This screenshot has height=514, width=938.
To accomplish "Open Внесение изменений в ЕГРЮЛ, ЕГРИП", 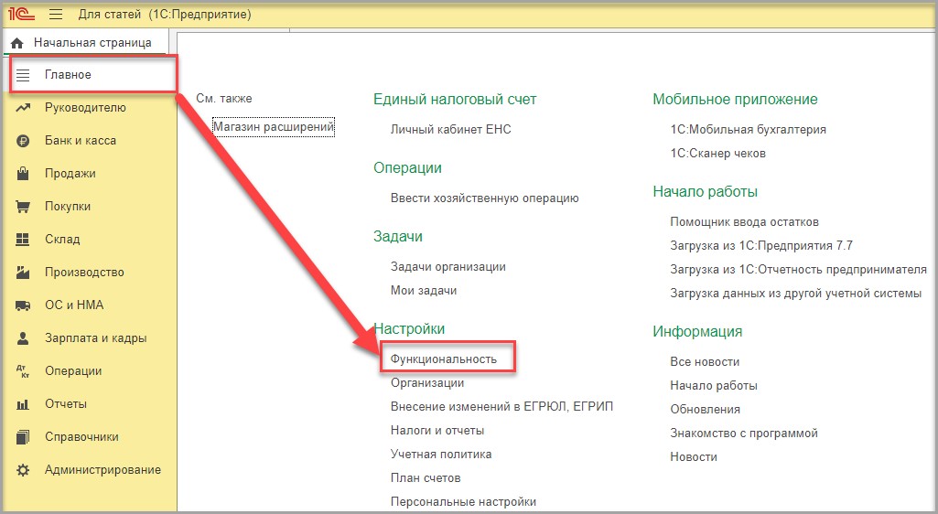I will click(x=501, y=406).
